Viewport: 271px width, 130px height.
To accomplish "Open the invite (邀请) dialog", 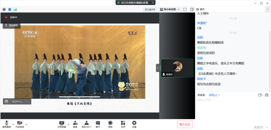I will coord(75,124).
